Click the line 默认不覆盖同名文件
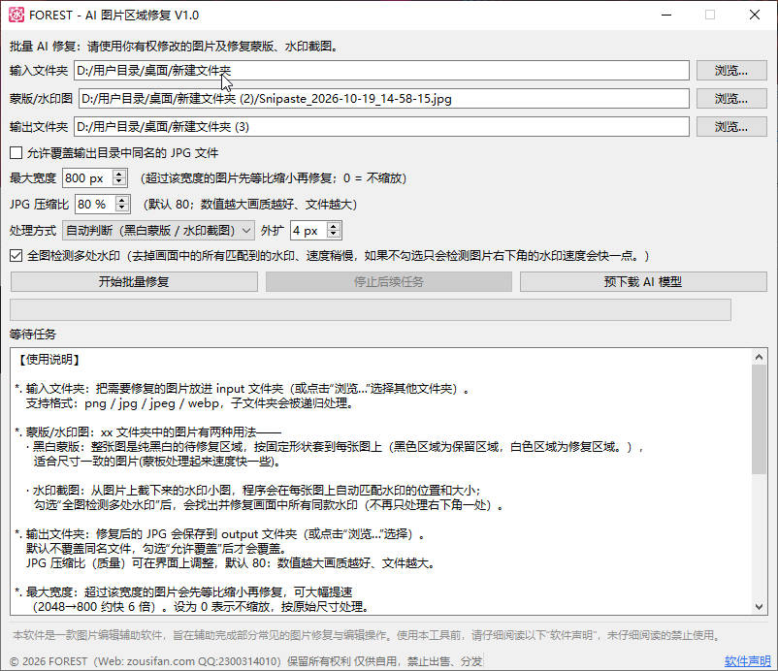Image resolution: width=778 pixels, height=671 pixels. (156, 549)
